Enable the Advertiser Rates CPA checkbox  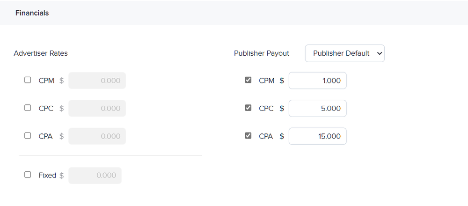tap(28, 136)
